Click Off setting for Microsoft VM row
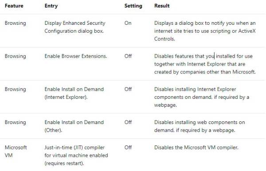The width and height of the screenshot is (266, 171). coord(128,148)
